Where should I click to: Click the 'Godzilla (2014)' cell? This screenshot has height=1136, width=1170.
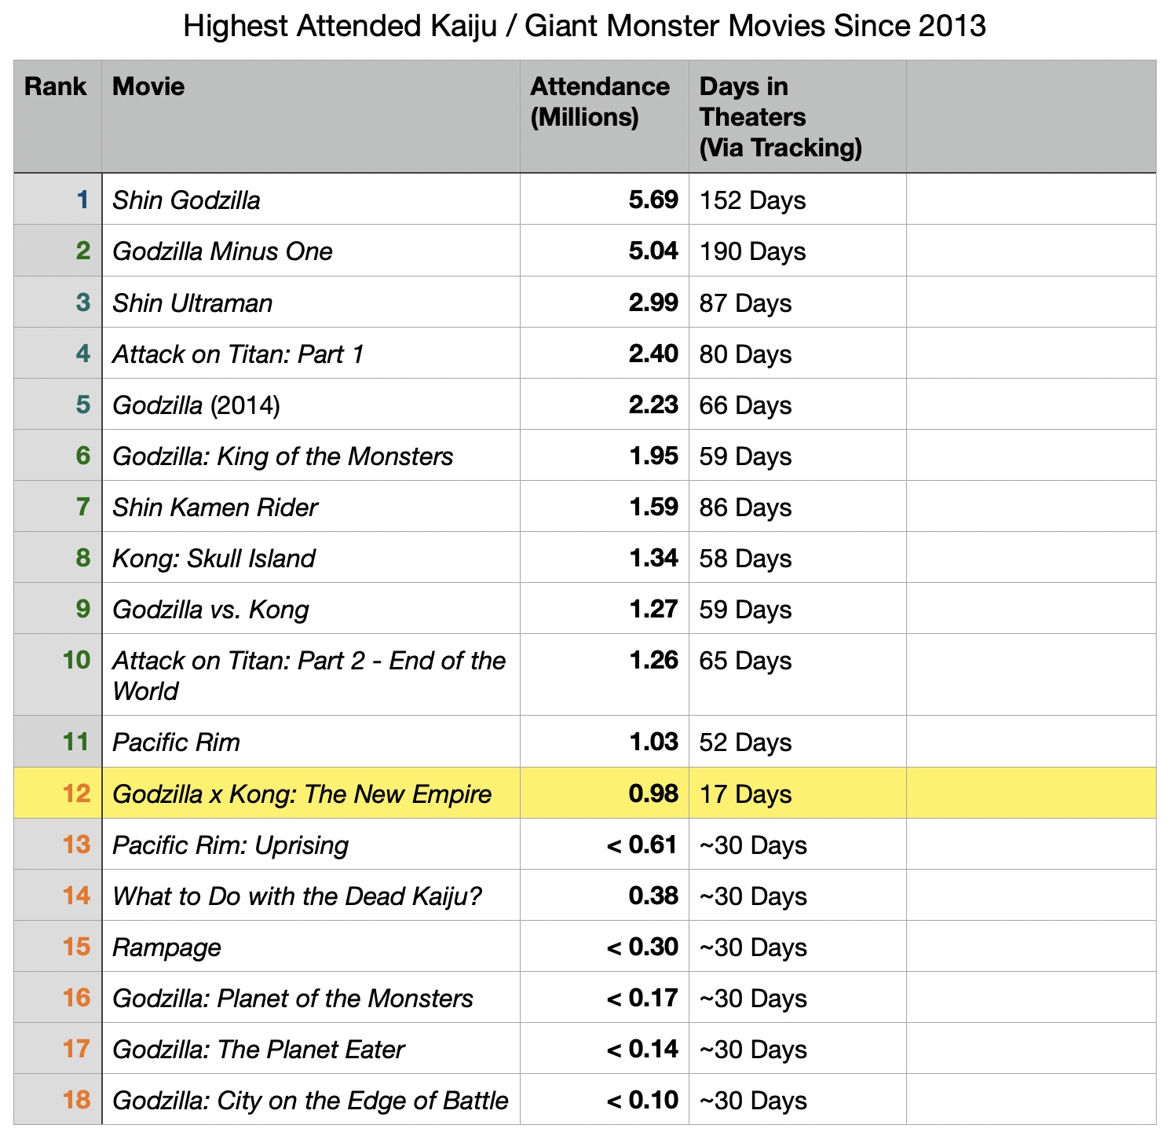[x=311, y=404]
